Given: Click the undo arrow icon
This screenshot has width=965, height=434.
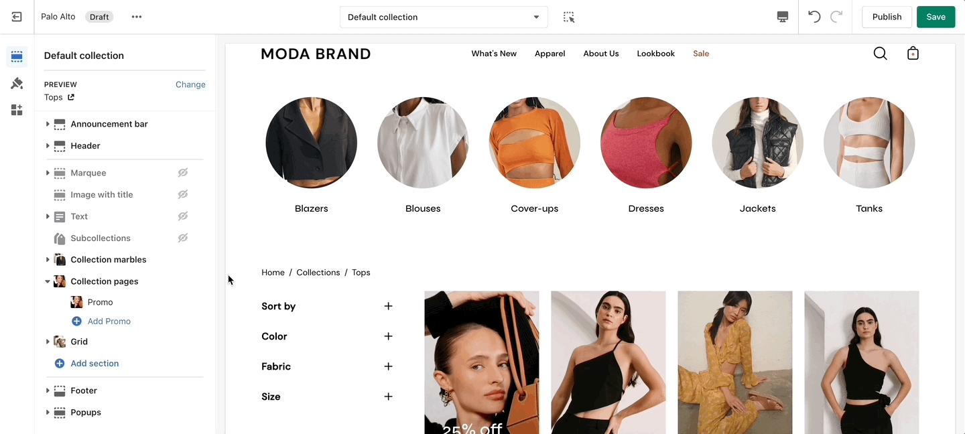Looking at the screenshot, I should click(x=814, y=17).
